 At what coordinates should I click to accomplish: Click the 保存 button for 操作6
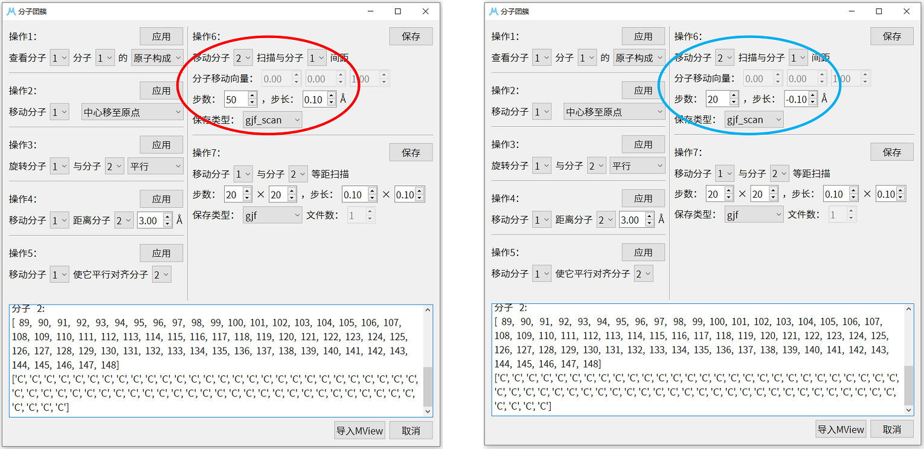[411, 36]
